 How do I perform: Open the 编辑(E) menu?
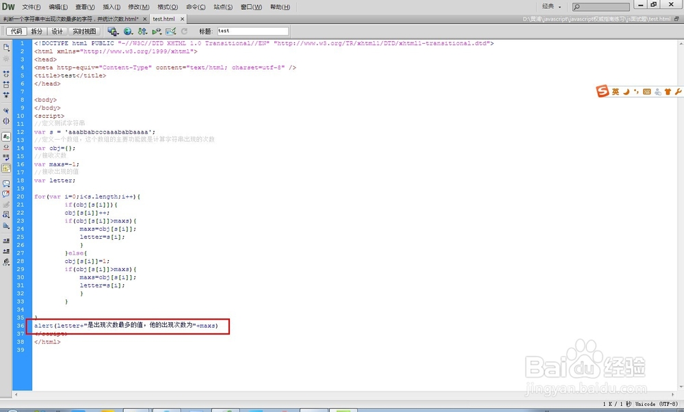coord(58,7)
